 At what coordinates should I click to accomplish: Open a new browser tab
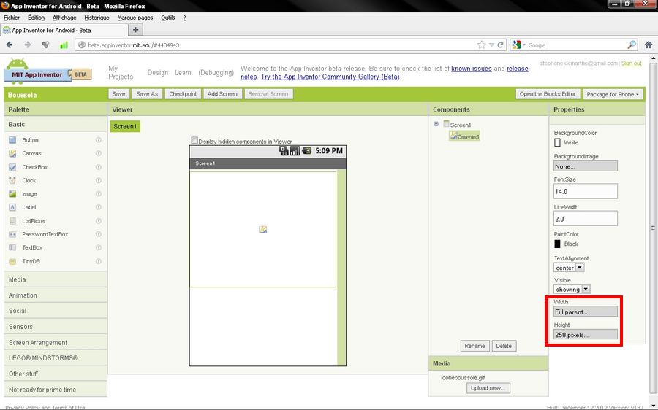point(135,30)
